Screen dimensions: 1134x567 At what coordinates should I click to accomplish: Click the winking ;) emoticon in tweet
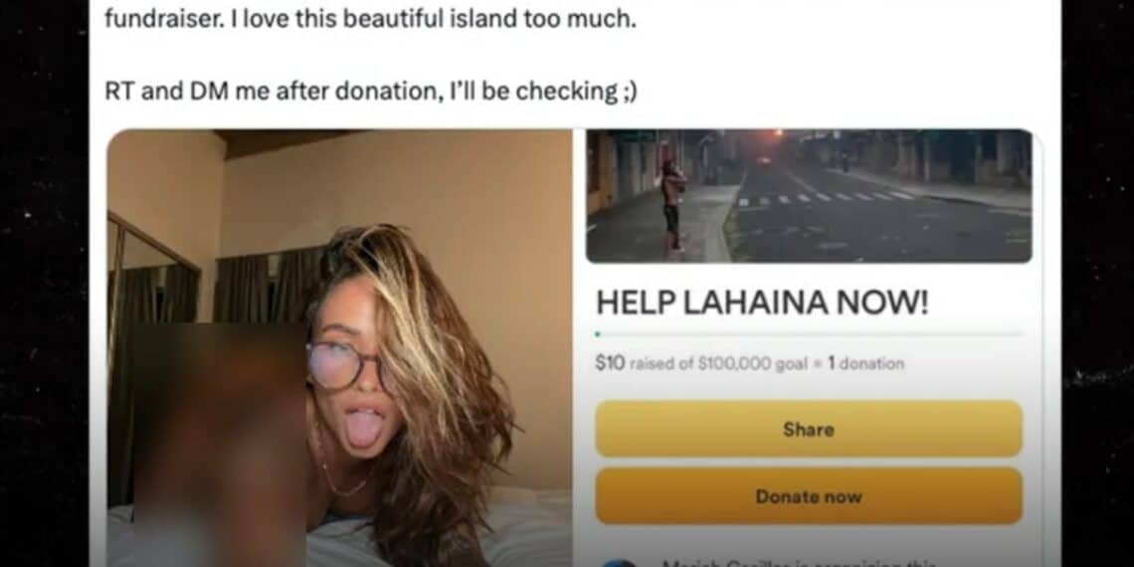630,93
